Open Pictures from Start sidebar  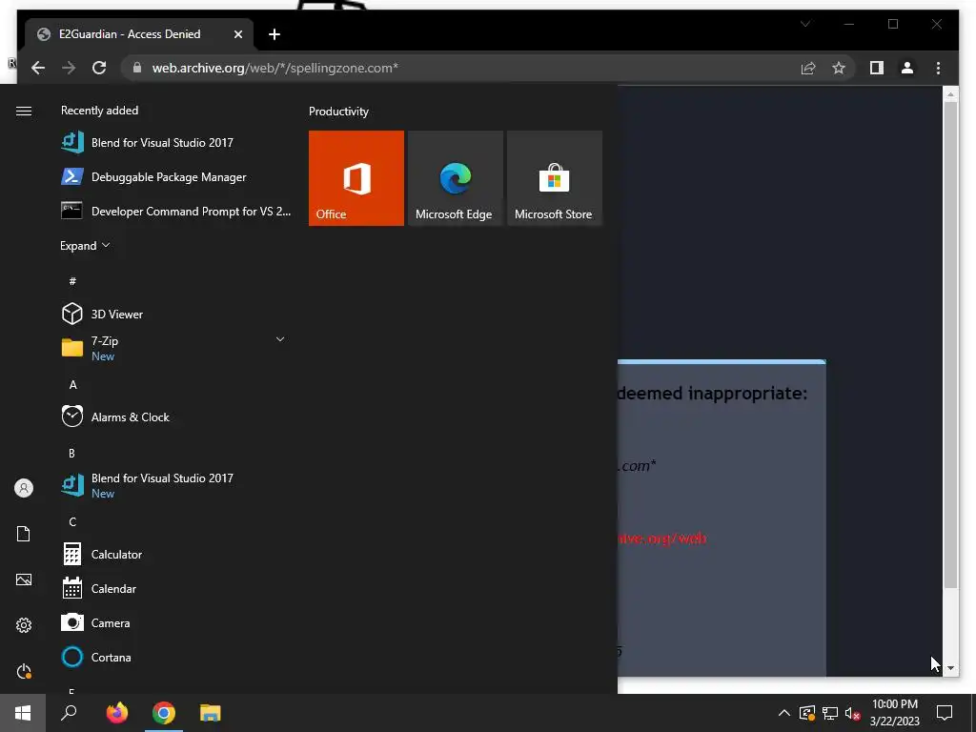pyautogui.click(x=24, y=579)
